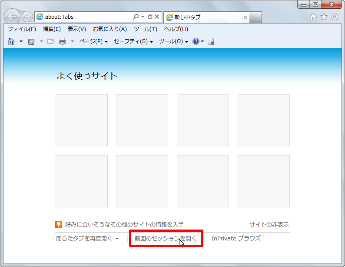The image size is (345, 267).
Task: Expand the feeds dropdown arrow
Action: [41, 41]
